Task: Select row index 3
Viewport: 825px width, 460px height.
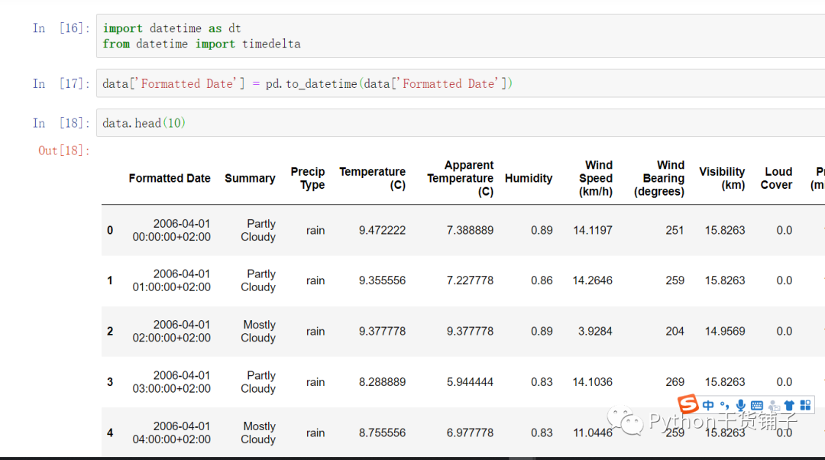Action: (110, 381)
